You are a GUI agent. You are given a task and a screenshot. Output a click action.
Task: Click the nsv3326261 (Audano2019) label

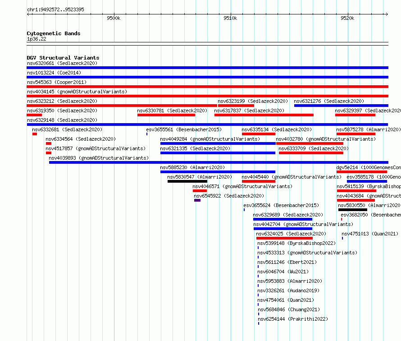coord(288,290)
